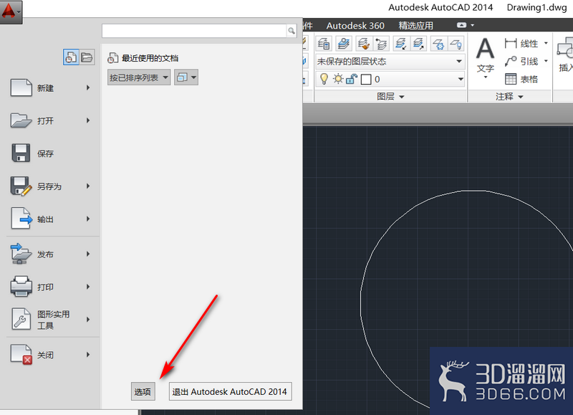Open the 线性 dimension dropdown arrow
The height and width of the screenshot is (415, 573).
546,43
